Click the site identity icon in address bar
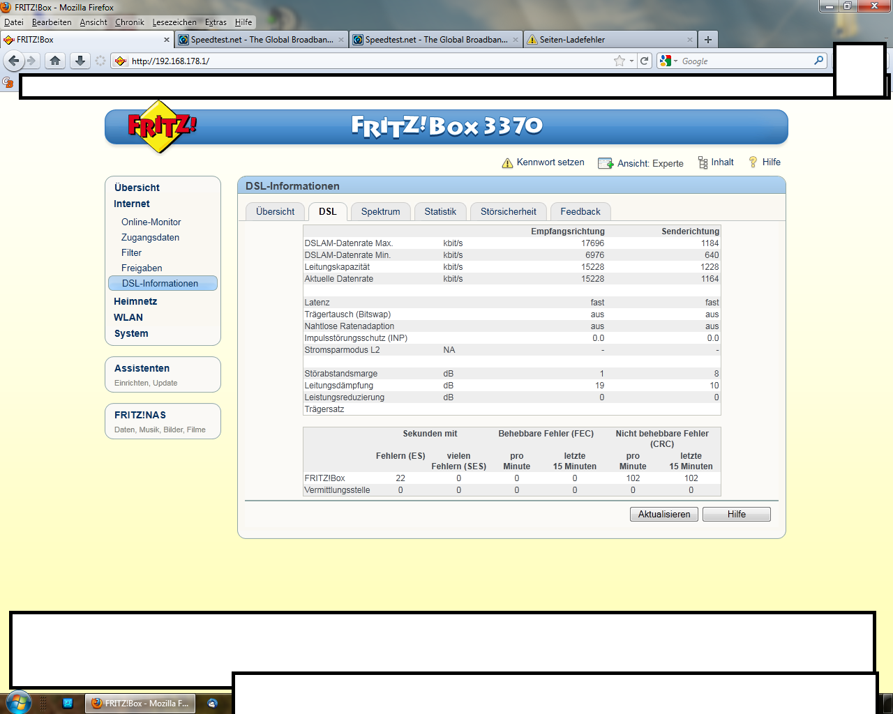 pyautogui.click(x=121, y=61)
